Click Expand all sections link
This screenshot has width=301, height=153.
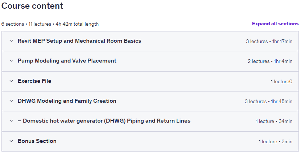tap(275, 24)
